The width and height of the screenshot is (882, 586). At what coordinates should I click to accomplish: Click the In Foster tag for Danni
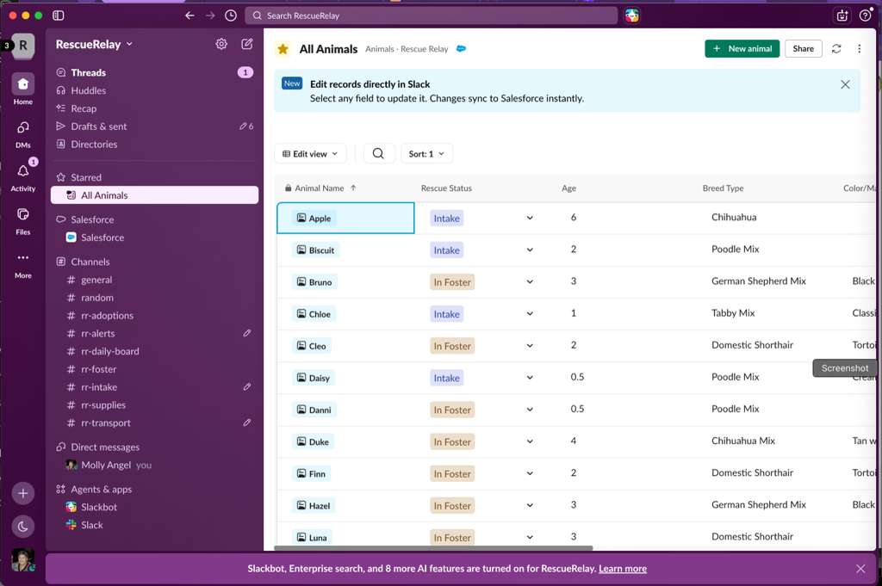[x=452, y=410]
